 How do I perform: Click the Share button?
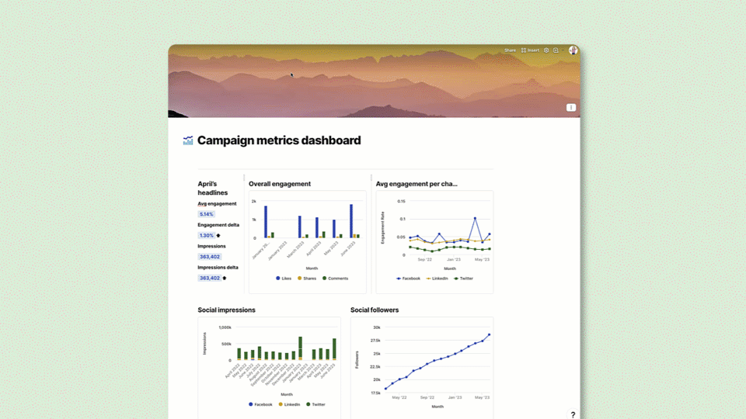tap(510, 50)
